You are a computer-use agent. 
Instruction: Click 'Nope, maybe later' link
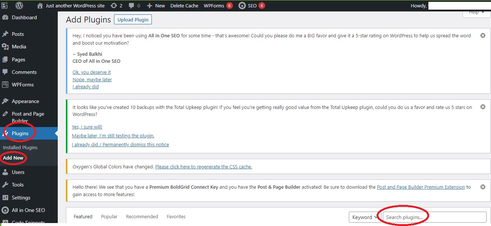(92, 79)
